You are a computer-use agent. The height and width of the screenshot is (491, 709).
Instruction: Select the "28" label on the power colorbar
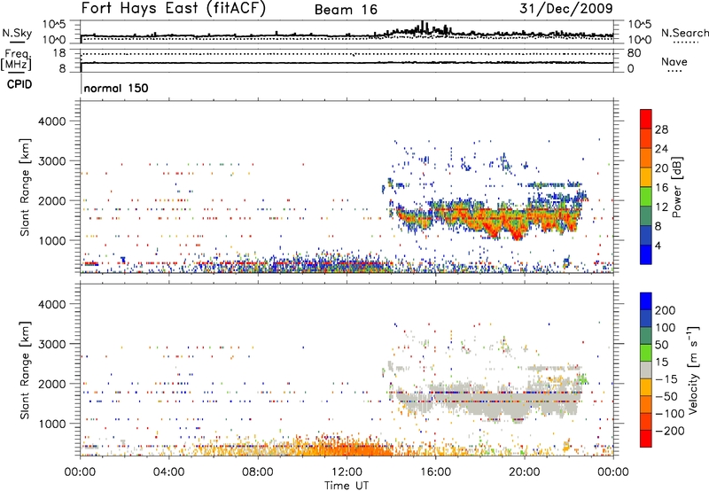pos(661,129)
